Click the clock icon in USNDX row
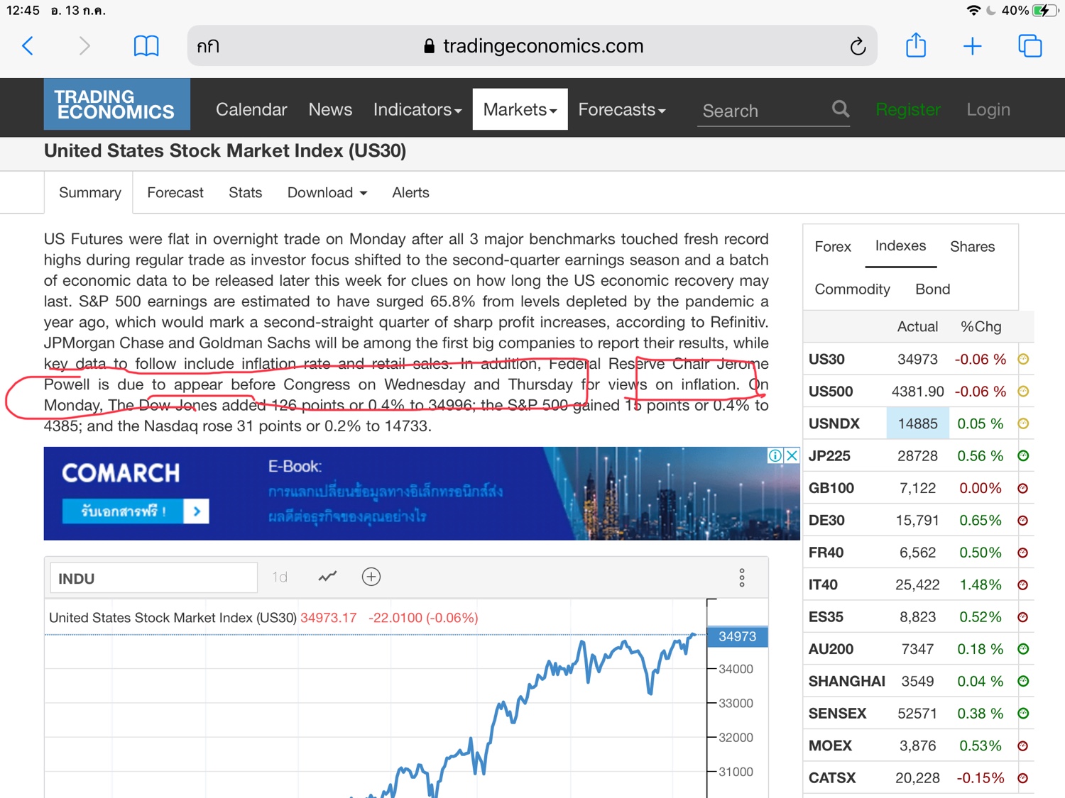The width and height of the screenshot is (1065, 798). tap(1023, 423)
